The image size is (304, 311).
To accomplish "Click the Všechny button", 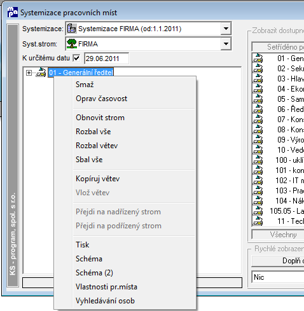I will (278, 235).
